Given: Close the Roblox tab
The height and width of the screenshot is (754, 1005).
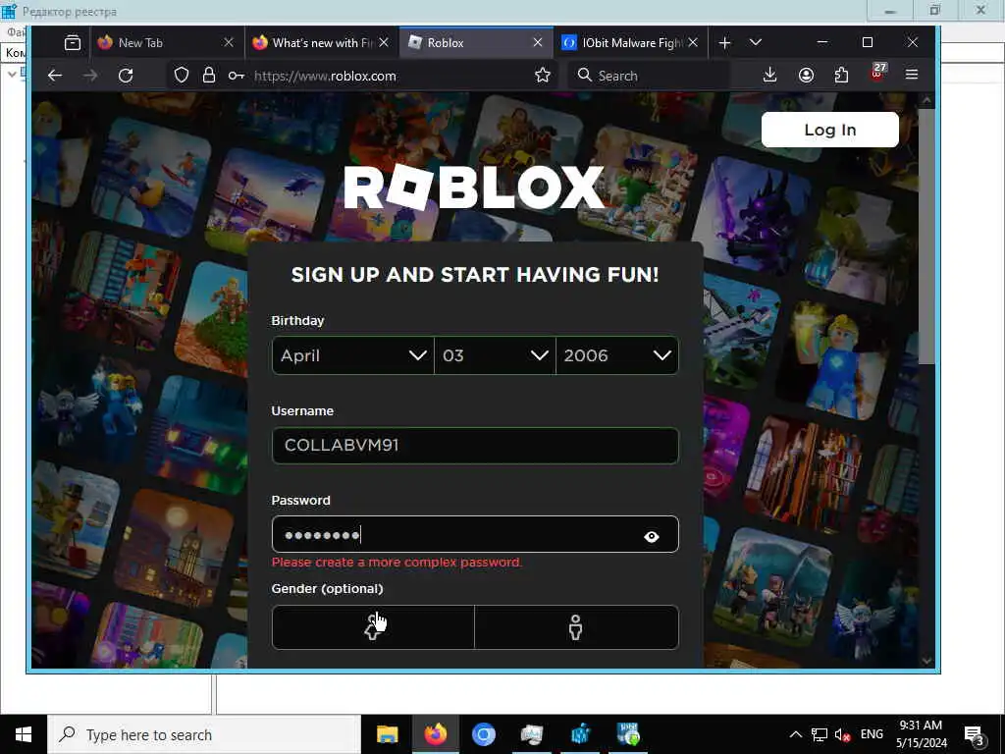Looking at the screenshot, I should [x=538, y=43].
